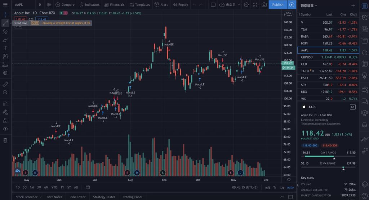This screenshot has height=200, width=369.
Task: Select VIX row in watchlist
Action: pos(328,99)
